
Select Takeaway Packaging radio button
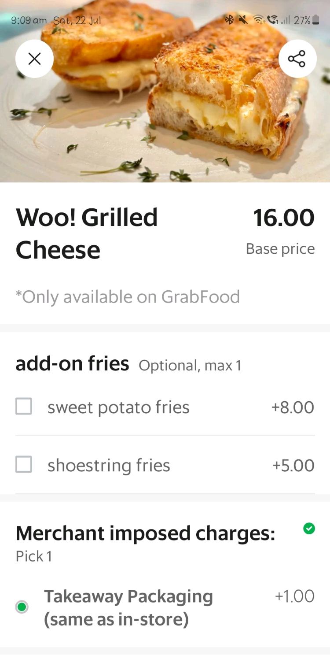pyautogui.click(x=22, y=607)
